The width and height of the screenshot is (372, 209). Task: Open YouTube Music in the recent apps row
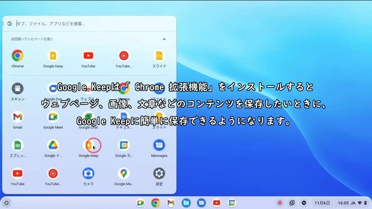[124, 56]
